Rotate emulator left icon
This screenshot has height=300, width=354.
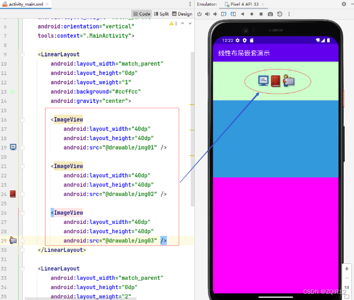point(224,14)
